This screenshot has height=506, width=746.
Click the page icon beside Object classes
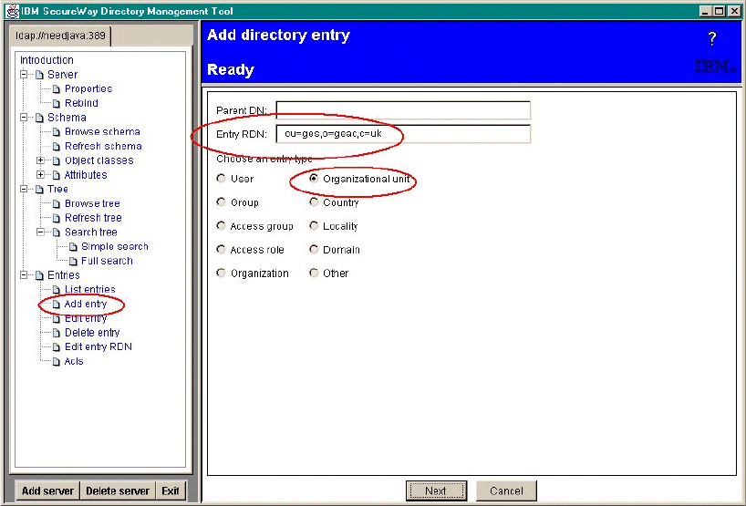coord(57,160)
